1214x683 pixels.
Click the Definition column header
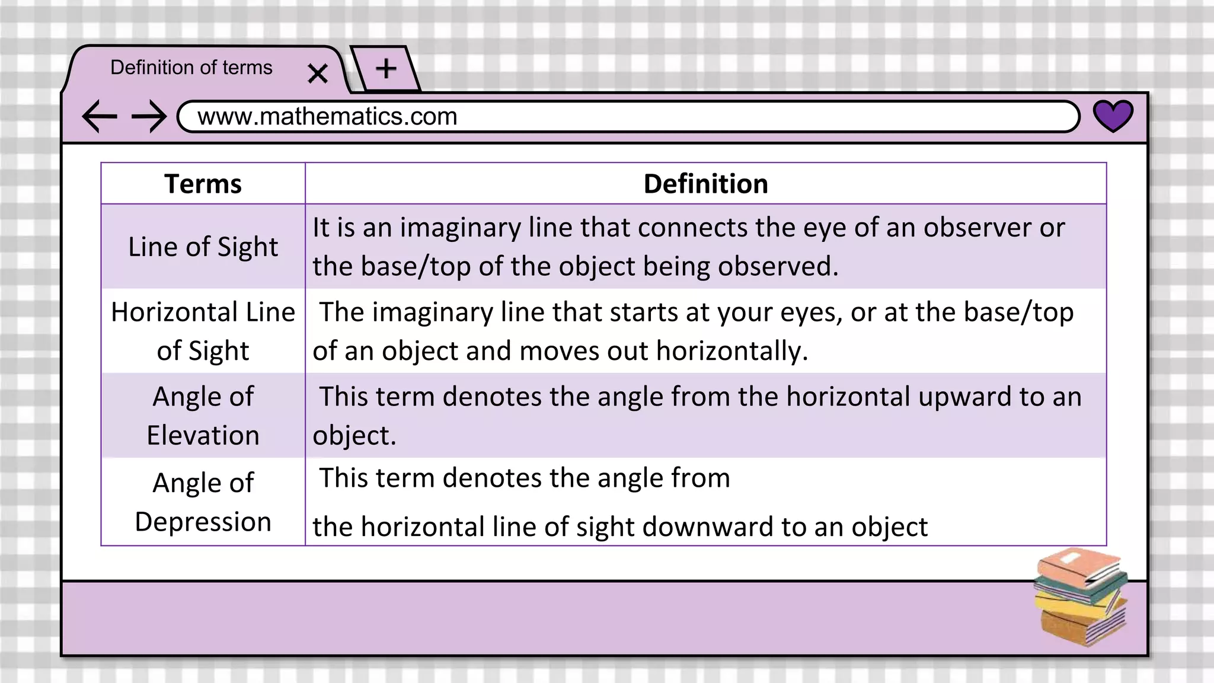[x=705, y=184]
